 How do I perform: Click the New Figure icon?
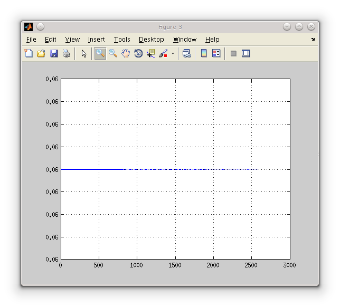(29, 53)
